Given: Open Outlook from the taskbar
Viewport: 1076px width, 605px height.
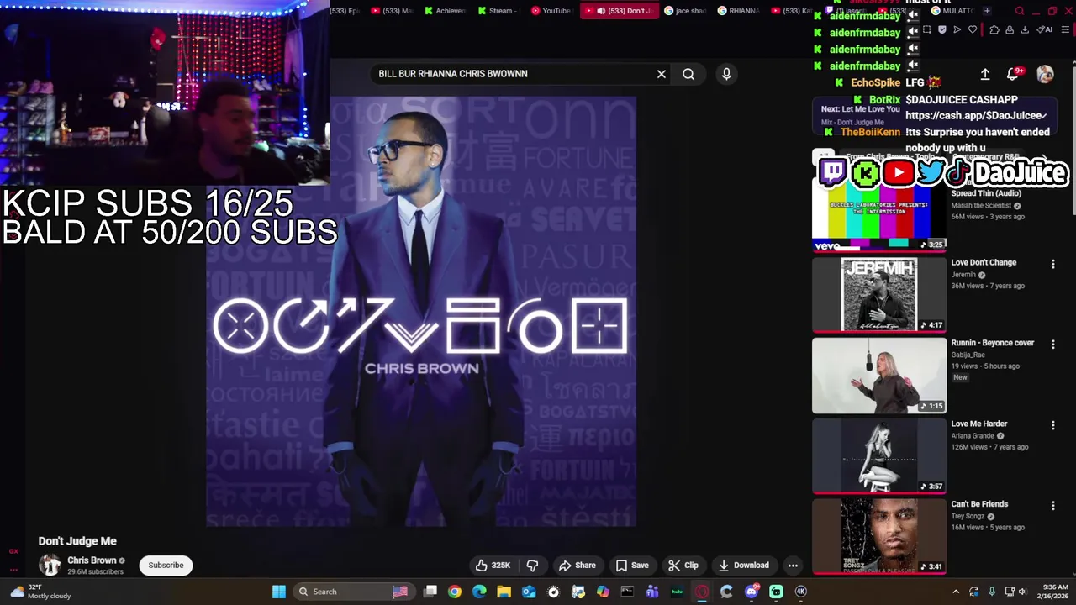Looking at the screenshot, I should click(x=529, y=592).
